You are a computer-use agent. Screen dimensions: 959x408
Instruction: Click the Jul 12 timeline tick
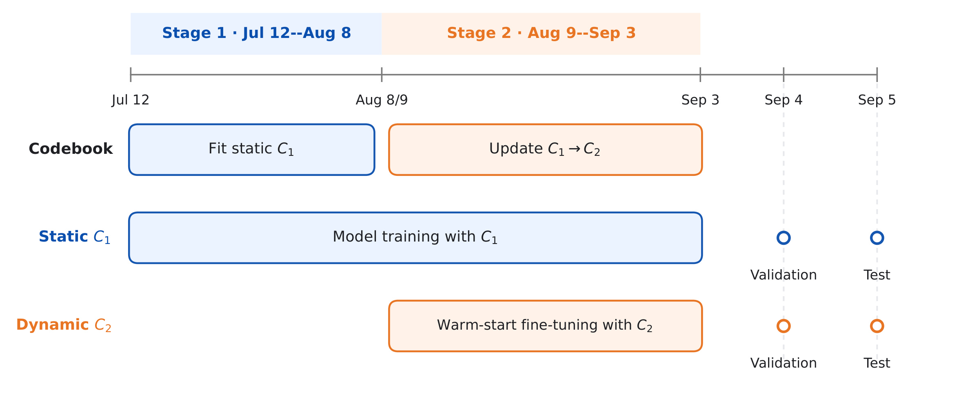pyautogui.click(x=131, y=75)
